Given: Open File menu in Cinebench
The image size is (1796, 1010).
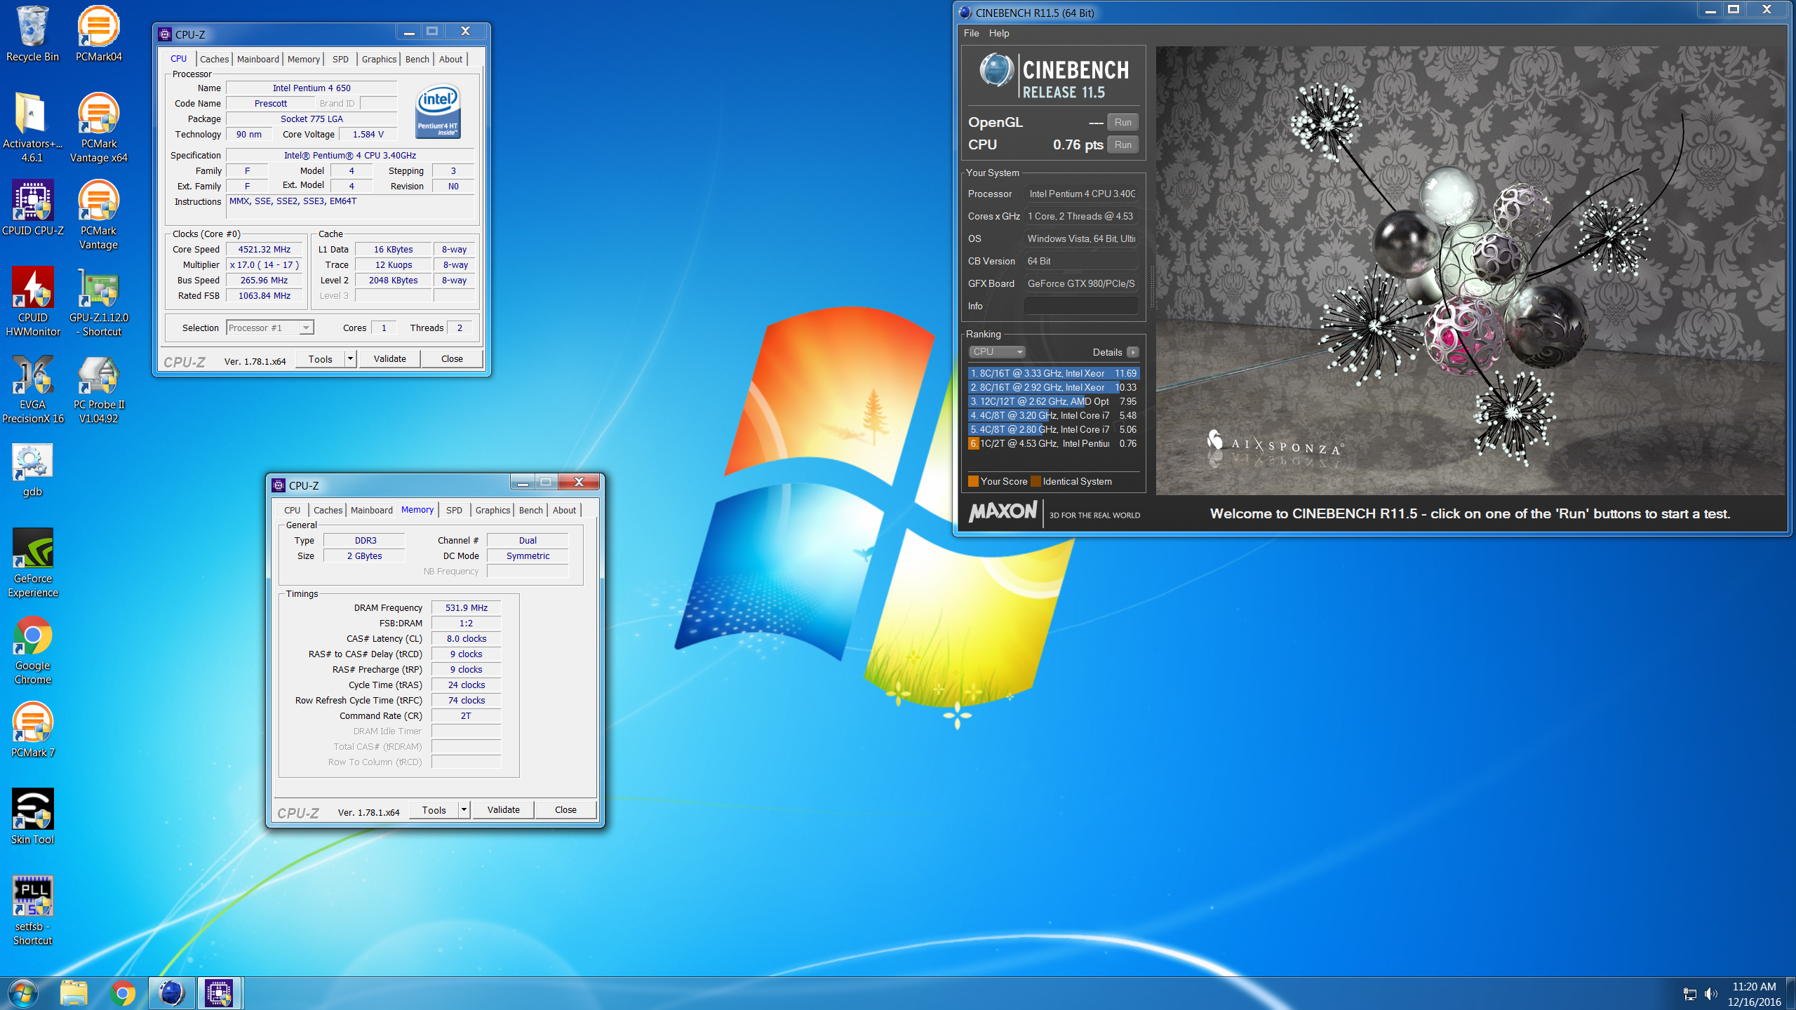Looking at the screenshot, I should click(971, 33).
